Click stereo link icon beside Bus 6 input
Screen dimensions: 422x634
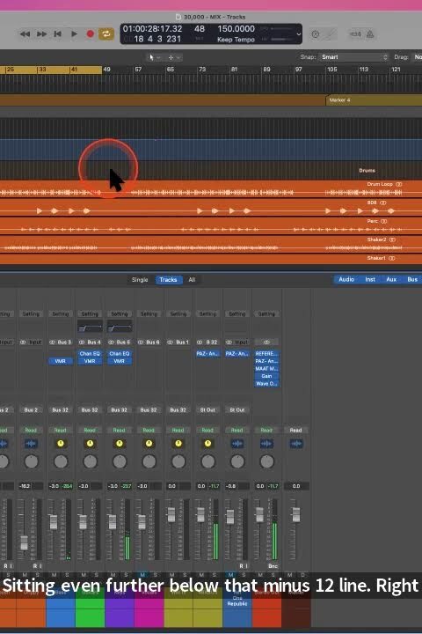(x=141, y=343)
